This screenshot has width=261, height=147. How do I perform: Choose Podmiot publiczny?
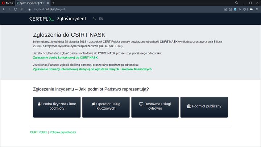tap(204, 107)
